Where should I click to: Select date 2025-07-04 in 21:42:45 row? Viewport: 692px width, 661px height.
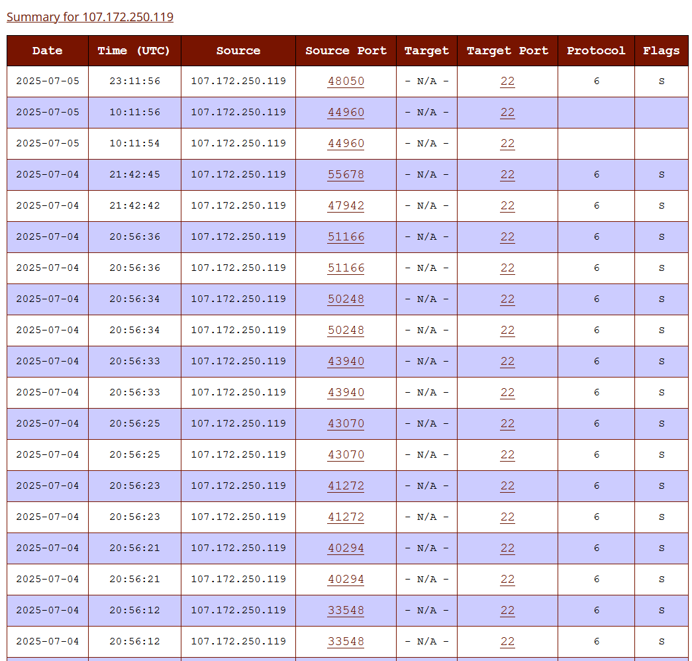tap(48, 174)
